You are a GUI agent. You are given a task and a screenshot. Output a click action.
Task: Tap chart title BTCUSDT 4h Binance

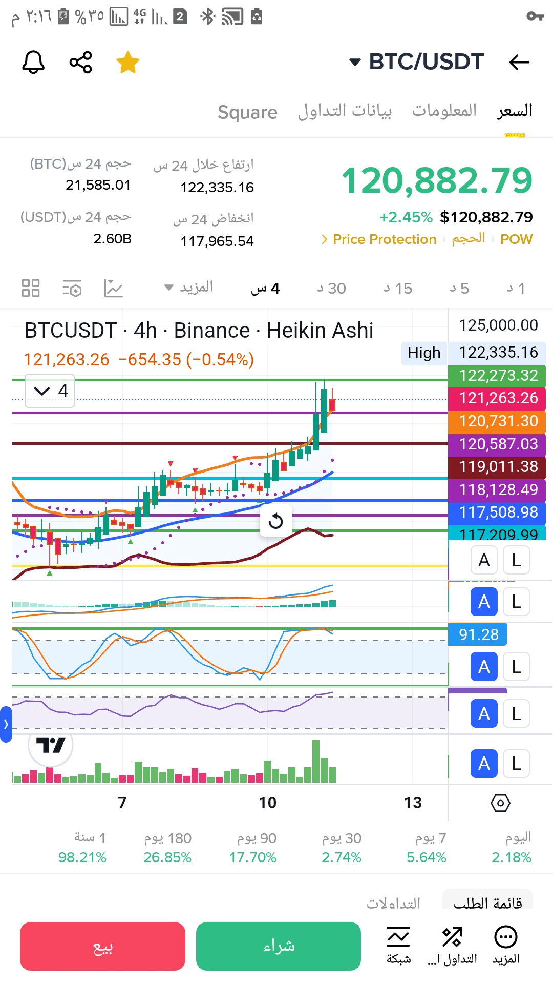pyautogui.click(x=199, y=331)
